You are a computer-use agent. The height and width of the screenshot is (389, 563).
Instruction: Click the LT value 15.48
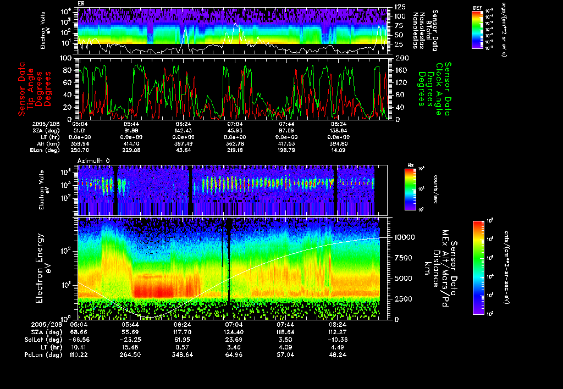[131, 347]
